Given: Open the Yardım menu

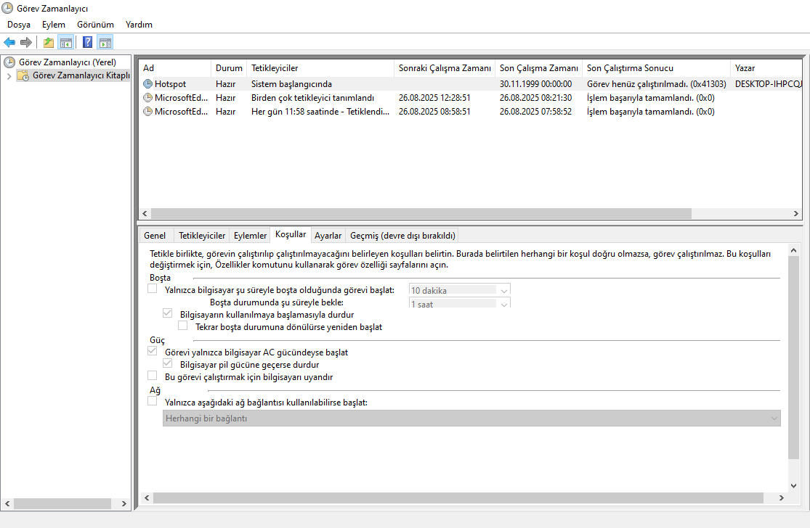Looking at the screenshot, I should click(x=139, y=25).
